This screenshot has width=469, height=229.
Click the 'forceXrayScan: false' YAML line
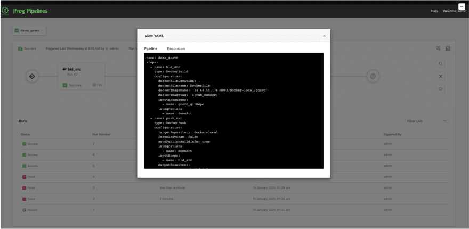(x=178, y=137)
